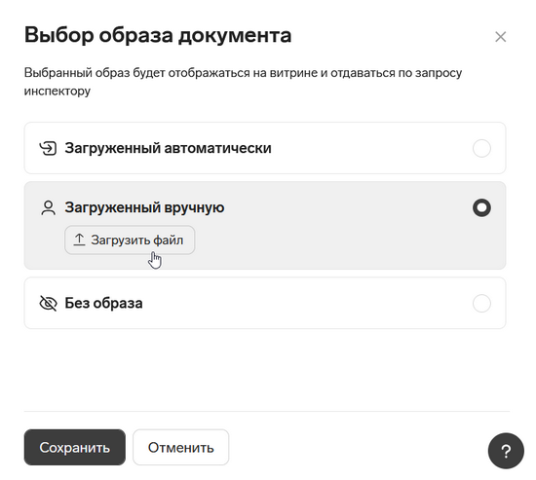Select the Загруженный автоматически radio button

point(481,148)
